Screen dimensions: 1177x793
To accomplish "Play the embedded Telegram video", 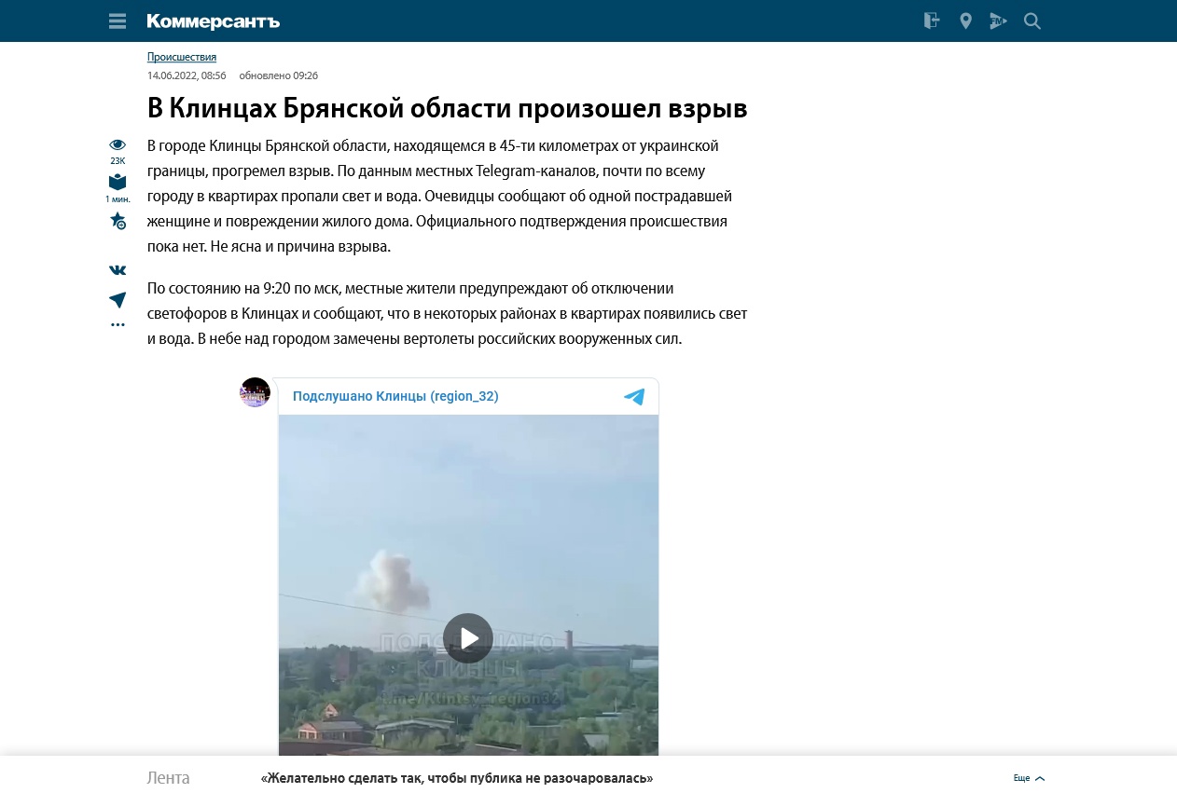I will coord(468,638).
